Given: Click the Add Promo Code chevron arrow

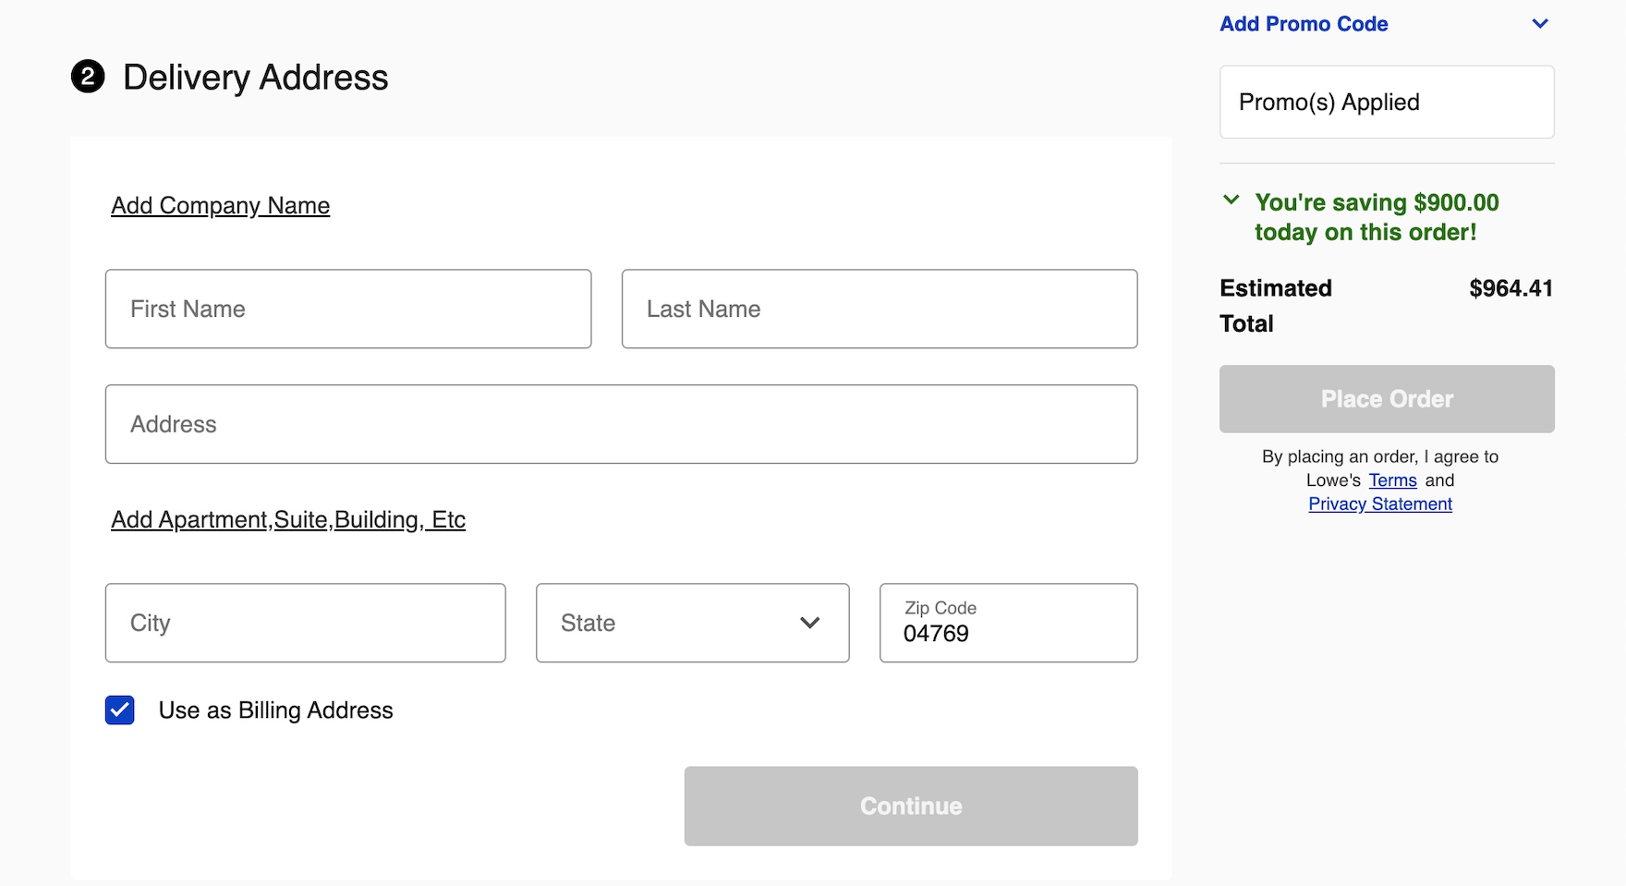Looking at the screenshot, I should coord(1539,24).
